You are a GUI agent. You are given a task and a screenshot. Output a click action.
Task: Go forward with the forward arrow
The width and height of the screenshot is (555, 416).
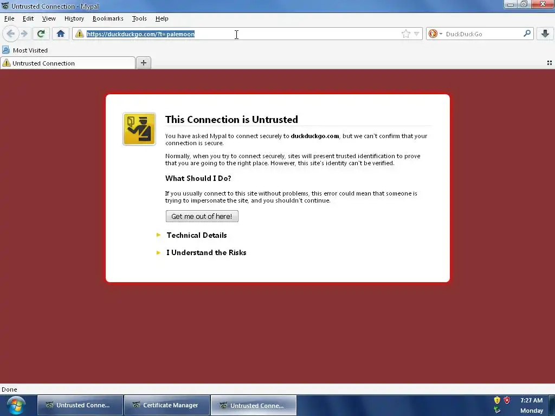[x=24, y=34]
